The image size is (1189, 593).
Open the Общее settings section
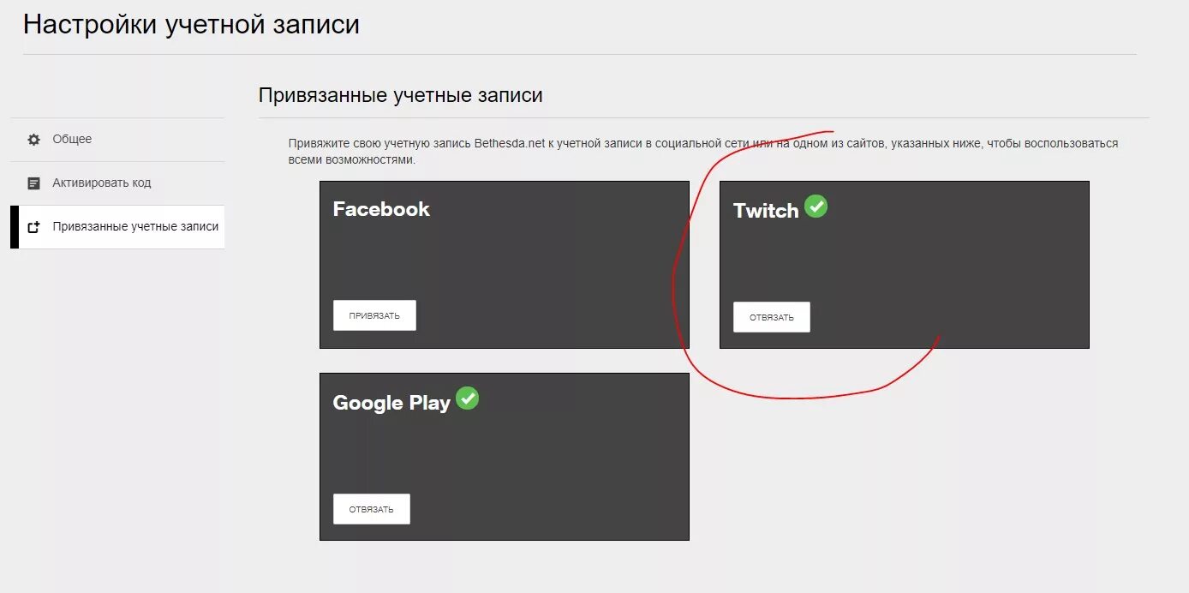[117, 140]
